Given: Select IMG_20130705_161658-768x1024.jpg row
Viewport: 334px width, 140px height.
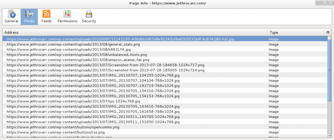Looking at the screenshot, I should click(165, 112).
